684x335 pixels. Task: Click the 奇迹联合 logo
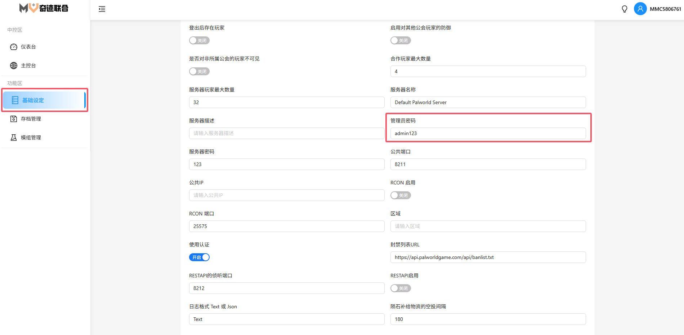click(44, 8)
